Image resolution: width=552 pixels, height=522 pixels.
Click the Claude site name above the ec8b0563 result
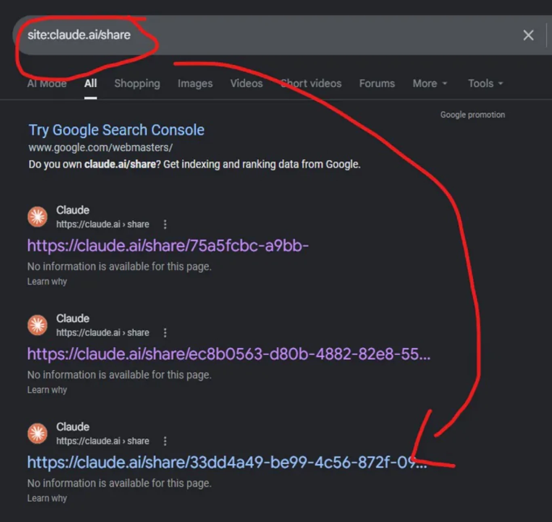pos(73,318)
